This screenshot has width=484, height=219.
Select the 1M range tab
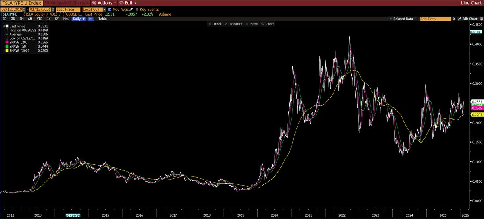21,19
